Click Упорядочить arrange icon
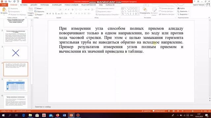 pos(145,10)
